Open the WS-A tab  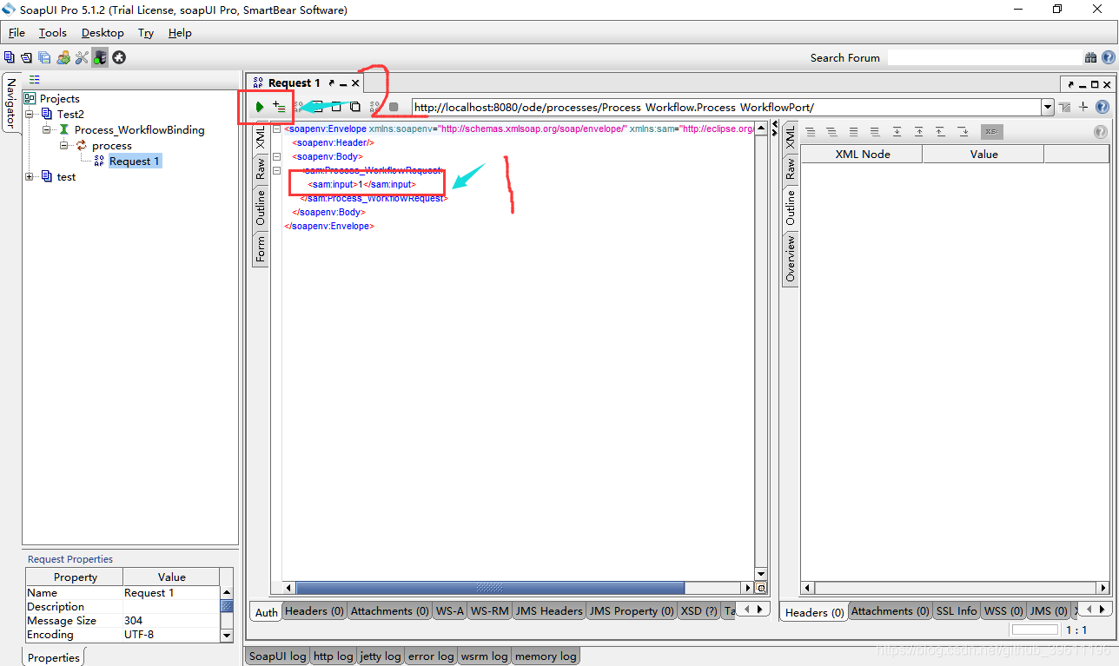click(449, 611)
